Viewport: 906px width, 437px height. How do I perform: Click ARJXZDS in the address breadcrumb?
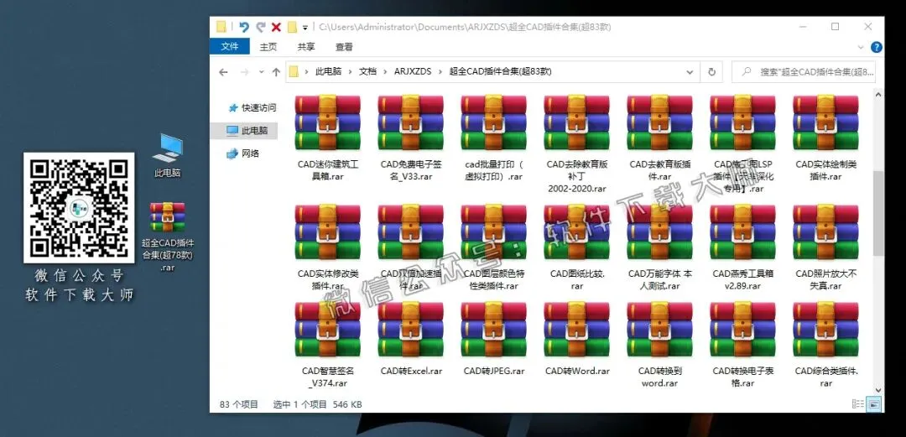coord(413,71)
